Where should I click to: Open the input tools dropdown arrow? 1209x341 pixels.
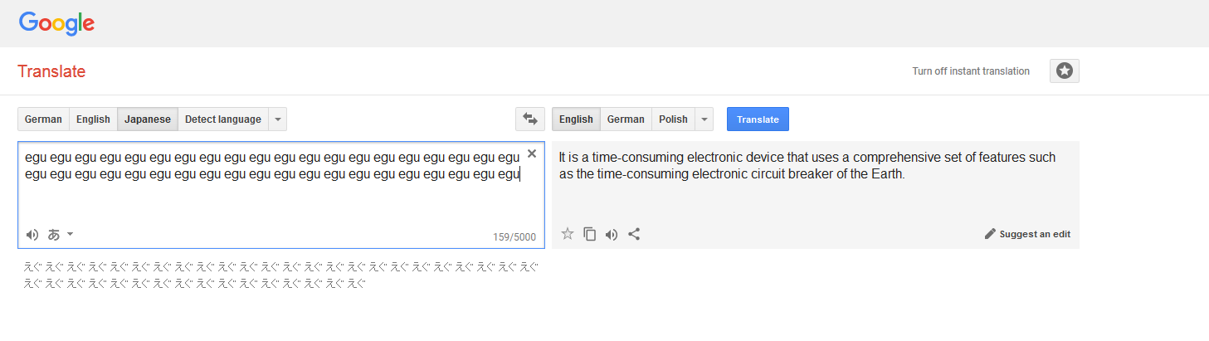[71, 234]
